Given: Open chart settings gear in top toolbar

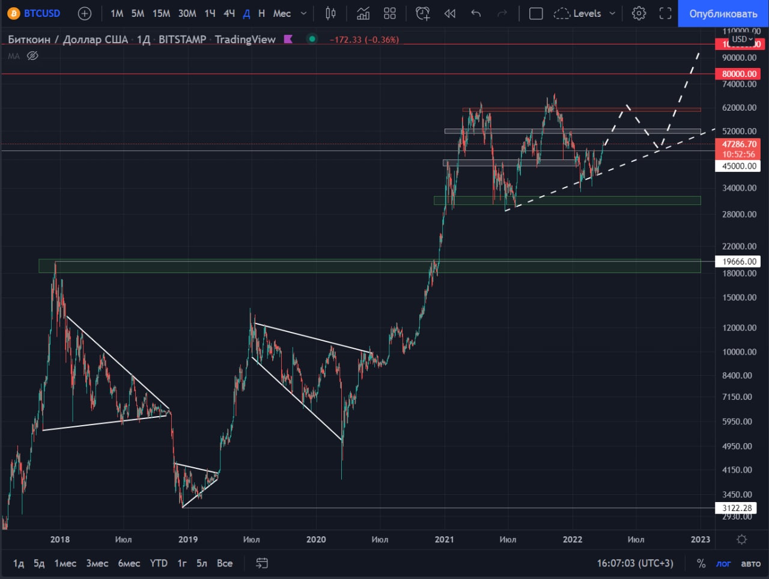Looking at the screenshot, I should pos(639,13).
